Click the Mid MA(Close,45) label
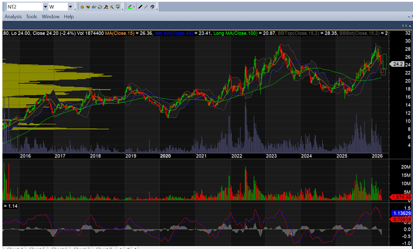413x249 pixels. [x=174, y=33]
